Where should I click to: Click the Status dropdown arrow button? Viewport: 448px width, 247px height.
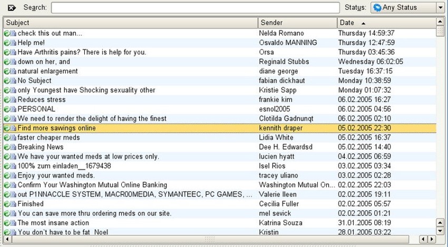pyautogui.click(x=440, y=7)
